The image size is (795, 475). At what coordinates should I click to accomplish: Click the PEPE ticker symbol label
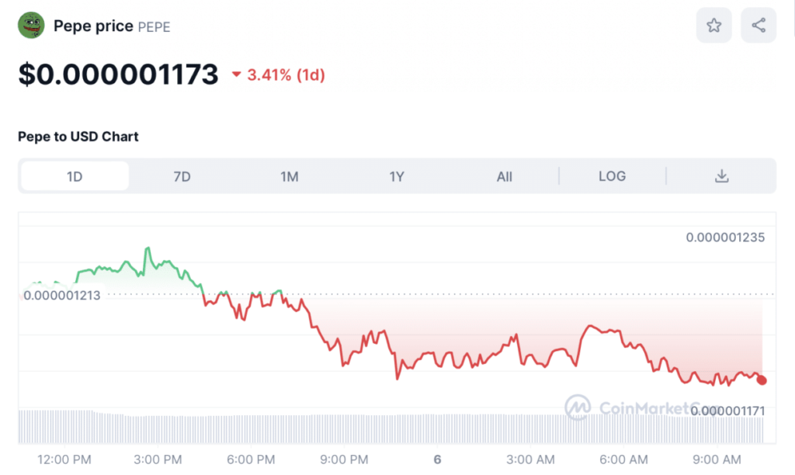[154, 27]
